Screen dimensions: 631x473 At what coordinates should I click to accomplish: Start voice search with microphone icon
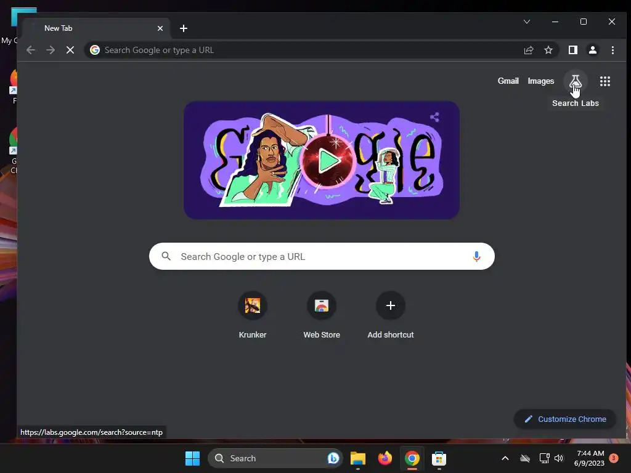coord(476,256)
